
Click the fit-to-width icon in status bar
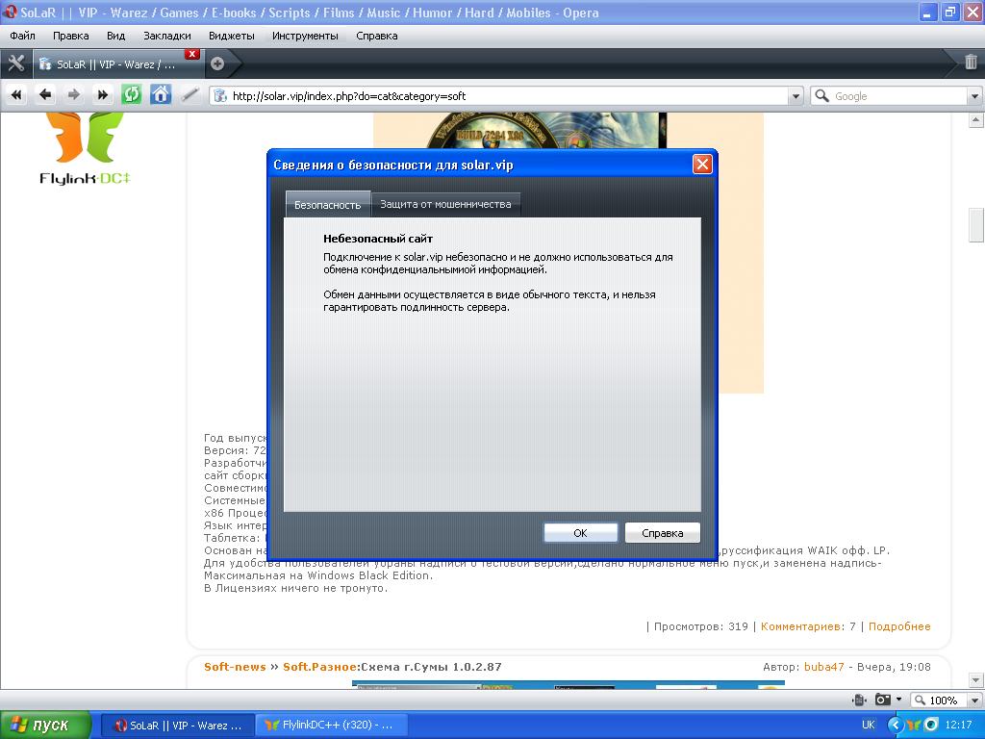coord(860,700)
